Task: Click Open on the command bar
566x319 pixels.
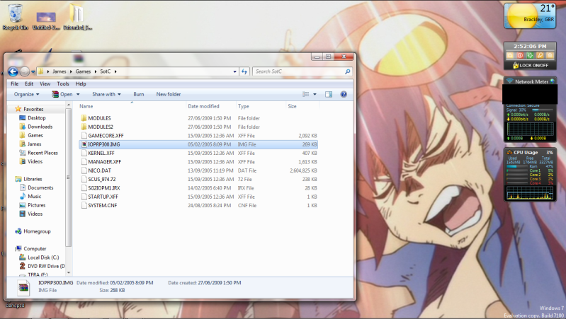Action: [x=62, y=95]
